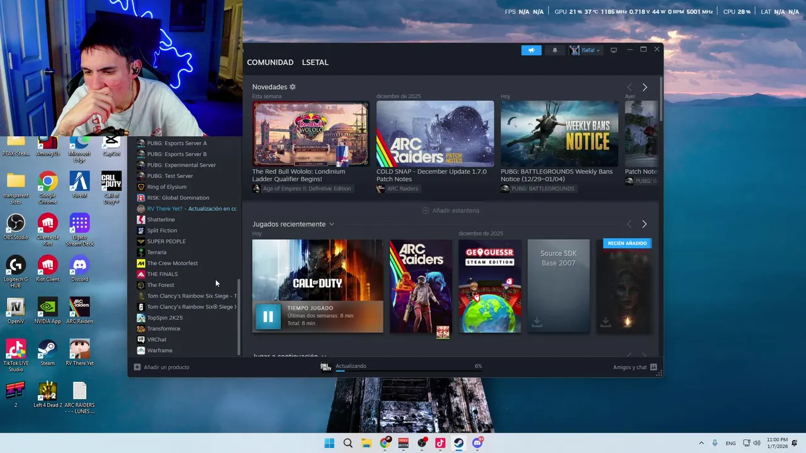806x453 pixels.
Task: Open Novedades settings gear
Action: point(292,87)
